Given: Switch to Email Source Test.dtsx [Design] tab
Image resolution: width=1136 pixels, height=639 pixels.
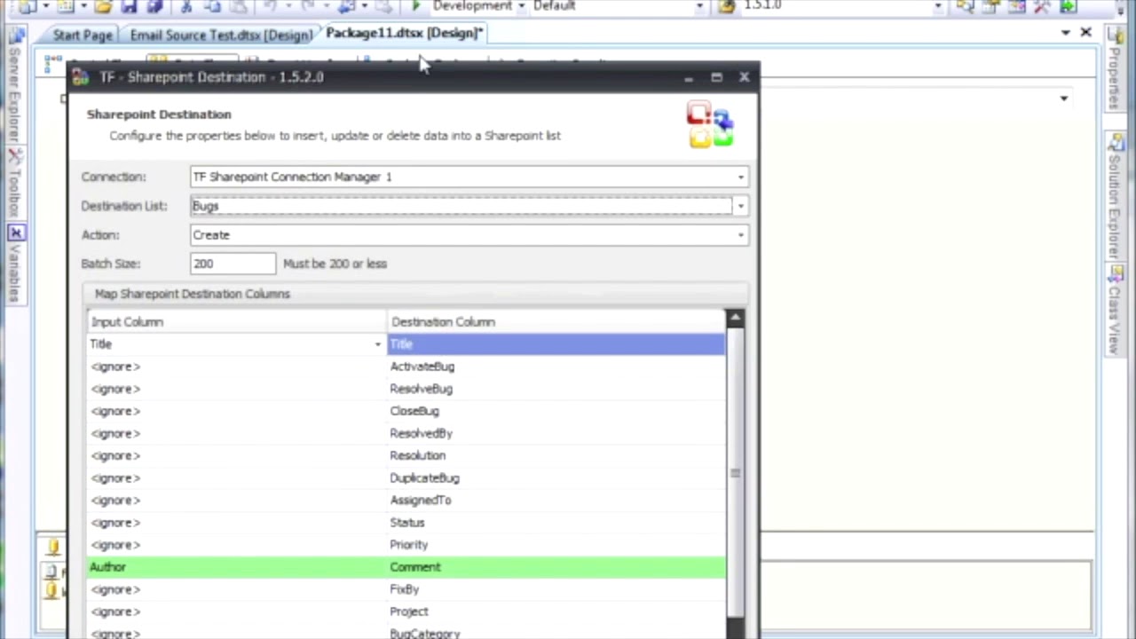Looking at the screenshot, I should pyautogui.click(x=221, y=35).
